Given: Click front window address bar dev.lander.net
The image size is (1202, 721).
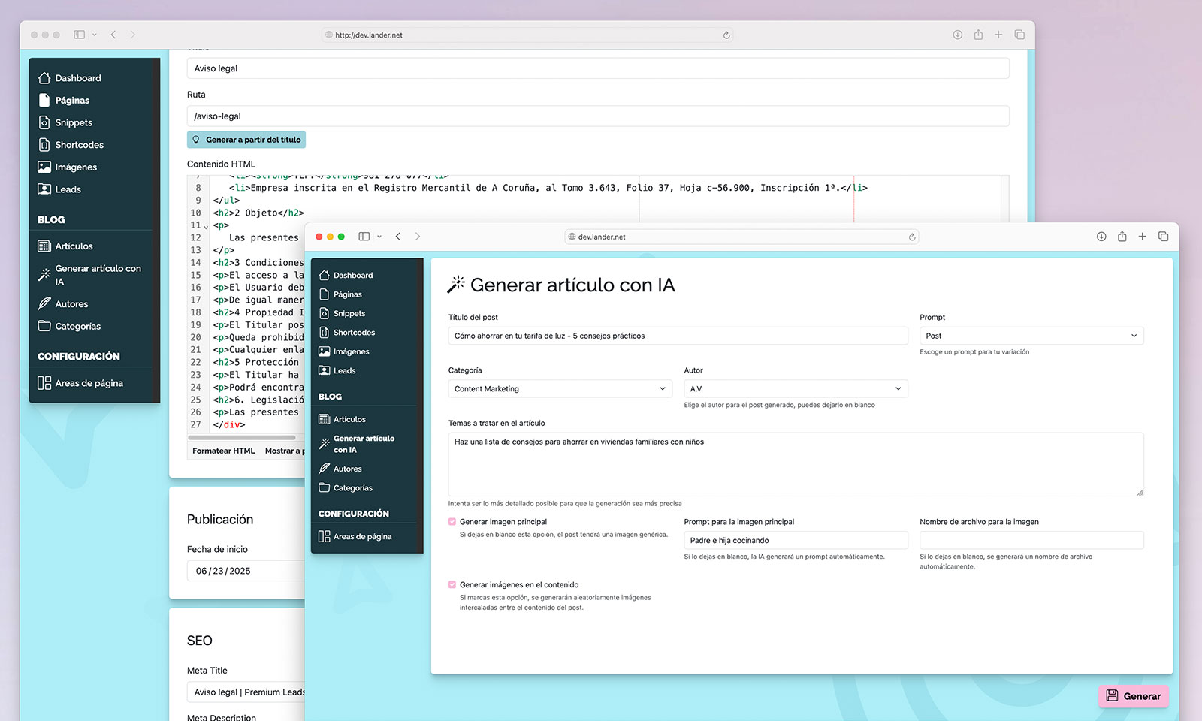Looking at the screenshot, I should point(741,237).
